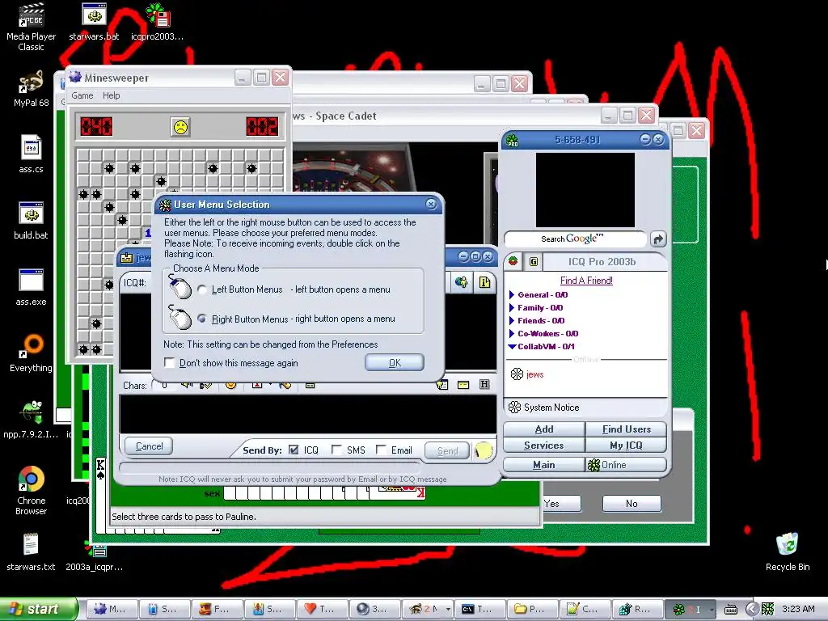Click the ICQ Pro logo in title bar
The width and height of the screenshot is (828, 621).
512,140
